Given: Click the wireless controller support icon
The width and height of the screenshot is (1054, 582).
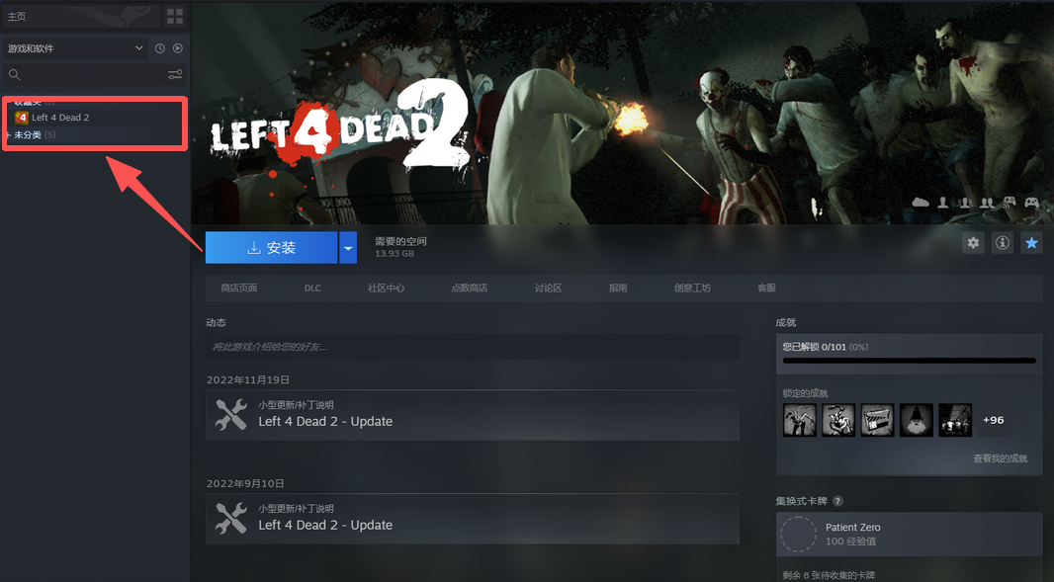Looking at the screenshot, I should (1009, 202).
